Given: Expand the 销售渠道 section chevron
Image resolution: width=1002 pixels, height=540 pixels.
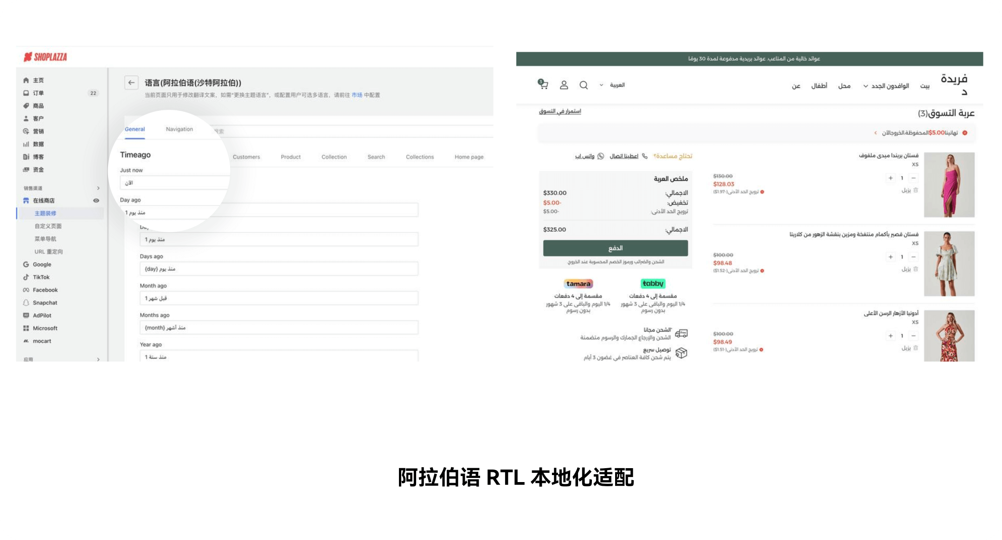Looking at the screenshot, I should [98, 188].
